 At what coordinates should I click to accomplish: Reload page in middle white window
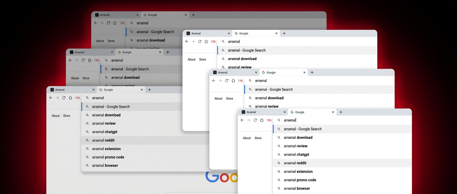[x=227, y=81]
